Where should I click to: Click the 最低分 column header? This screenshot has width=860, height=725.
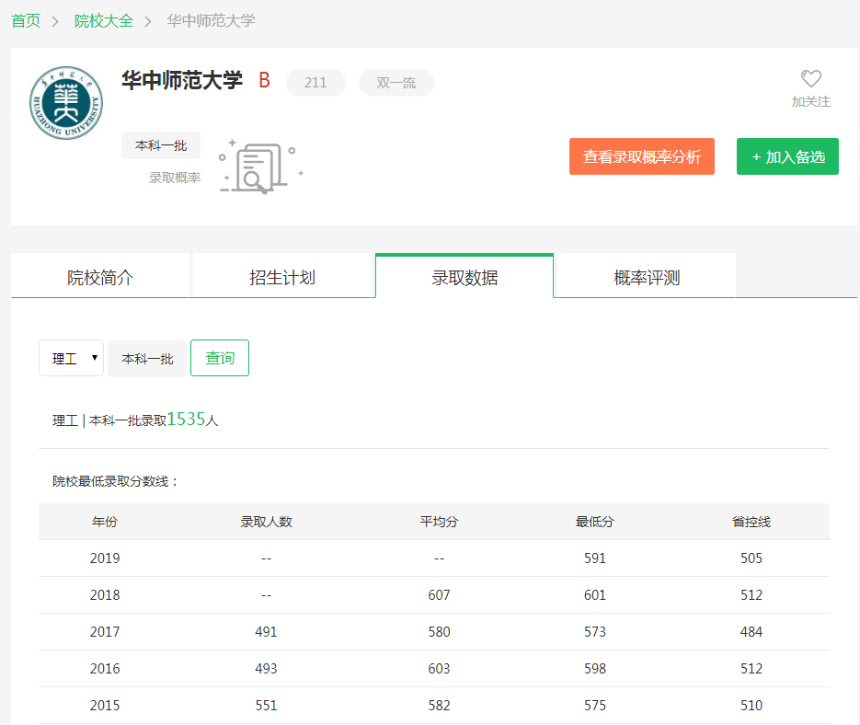click(594, 522)
